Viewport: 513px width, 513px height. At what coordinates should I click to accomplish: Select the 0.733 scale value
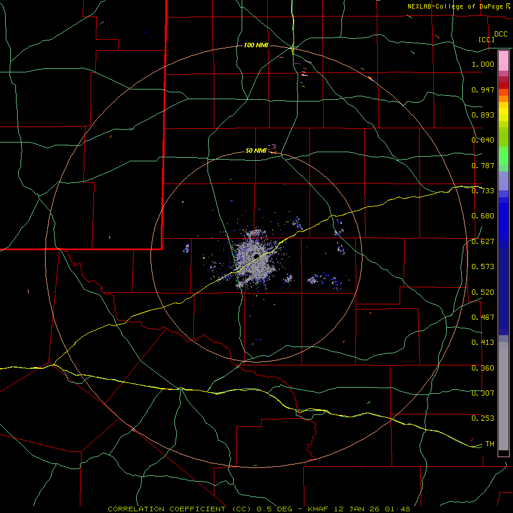pos(483,191)
